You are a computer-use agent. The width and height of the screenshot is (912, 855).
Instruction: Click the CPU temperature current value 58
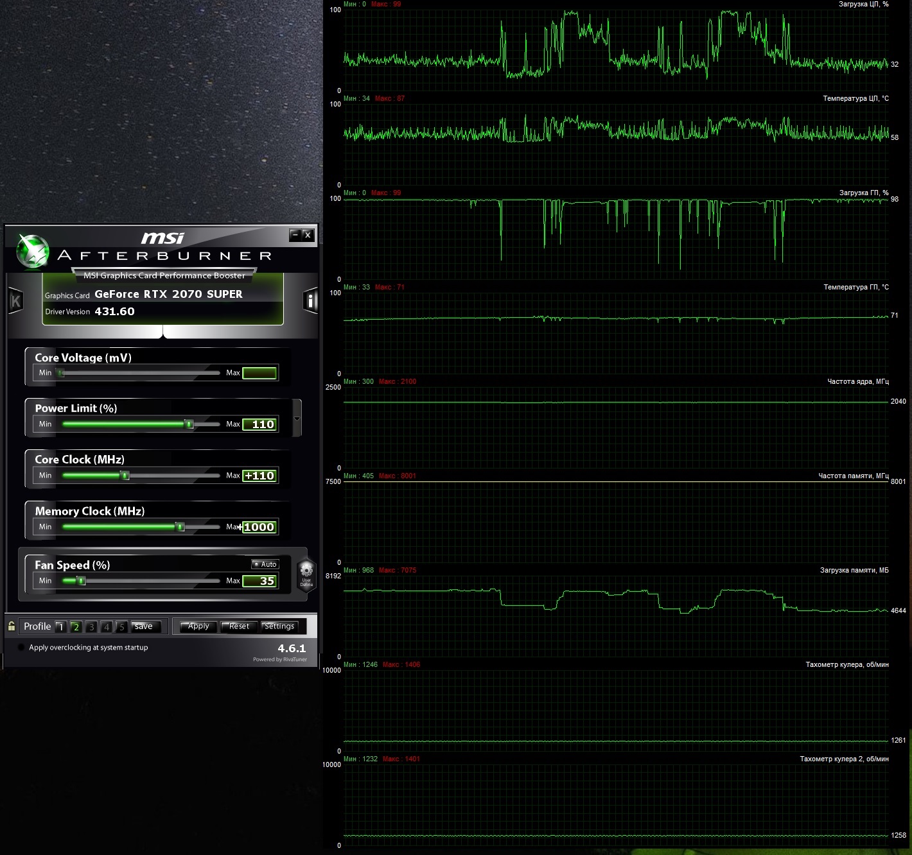[x=895, y=138]
